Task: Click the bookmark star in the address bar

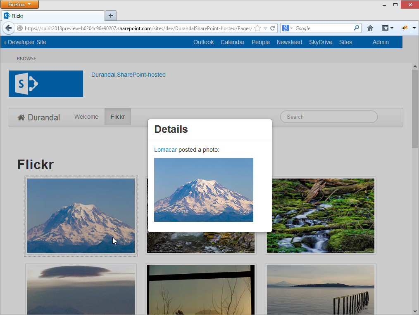Action: [257, 28]
